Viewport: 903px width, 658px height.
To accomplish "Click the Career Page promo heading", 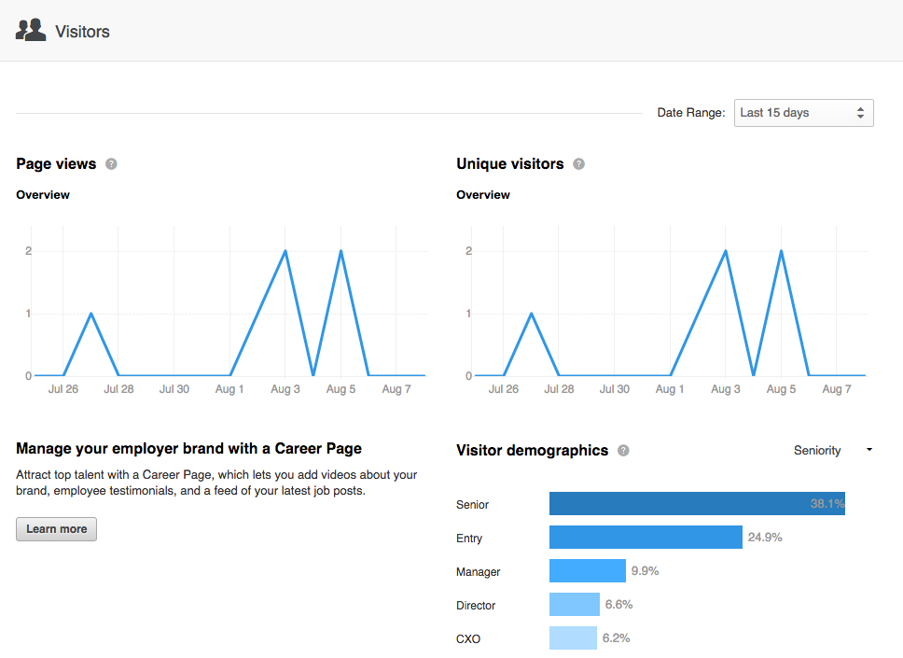I will 188,449.
